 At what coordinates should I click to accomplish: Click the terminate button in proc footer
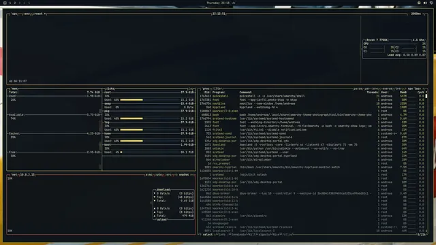pos(238,235)
